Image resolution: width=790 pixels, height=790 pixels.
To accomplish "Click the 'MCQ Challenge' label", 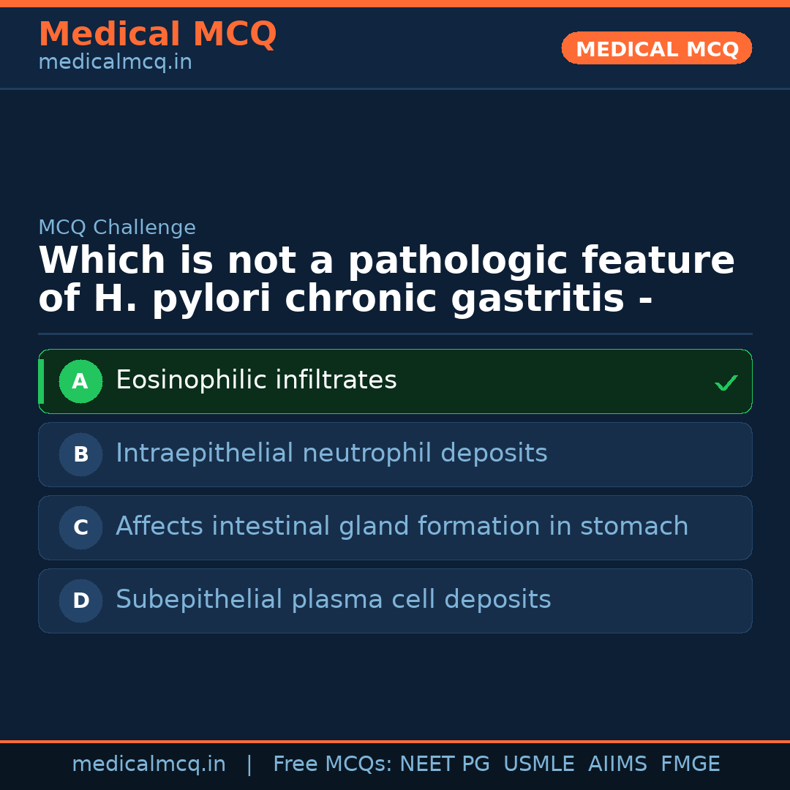I will [x=117, y=227].
